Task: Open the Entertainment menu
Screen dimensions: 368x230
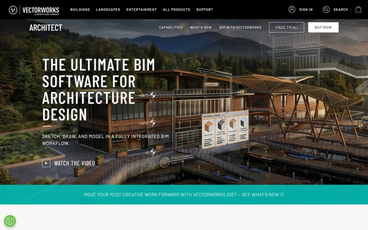Action: (141, 10)
